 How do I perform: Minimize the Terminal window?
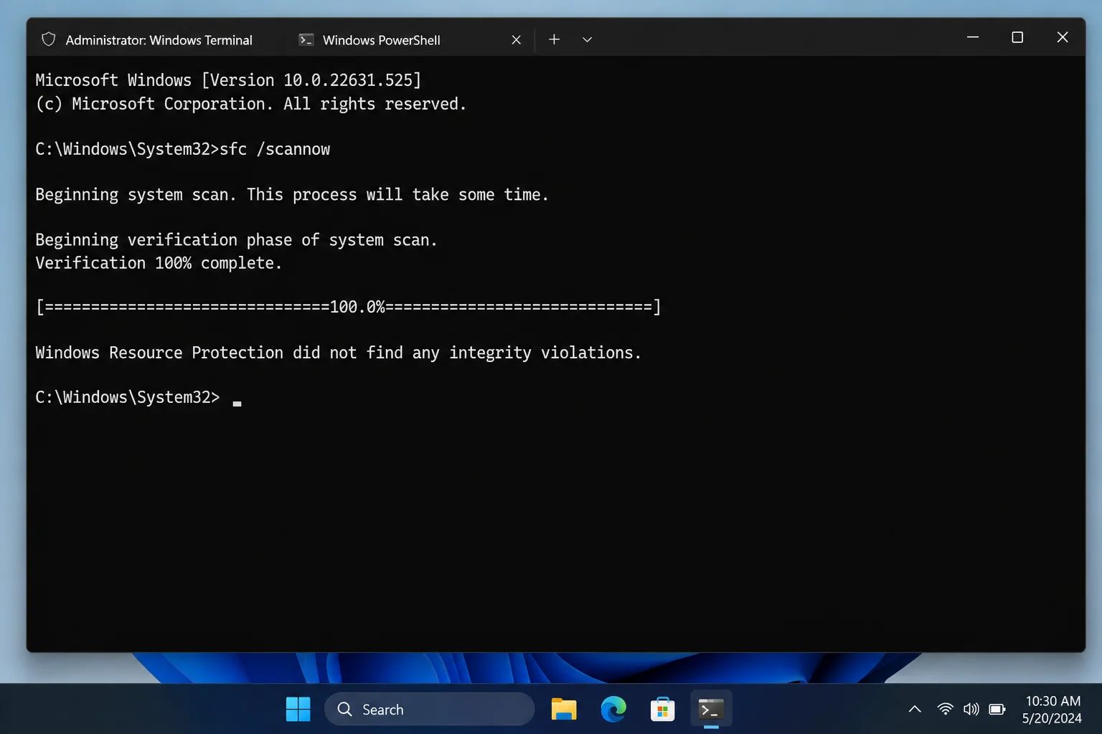pos(973,37)
